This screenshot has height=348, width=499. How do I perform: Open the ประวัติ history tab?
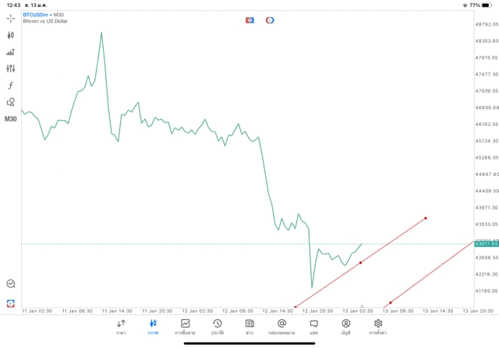(x=218, y=327)
